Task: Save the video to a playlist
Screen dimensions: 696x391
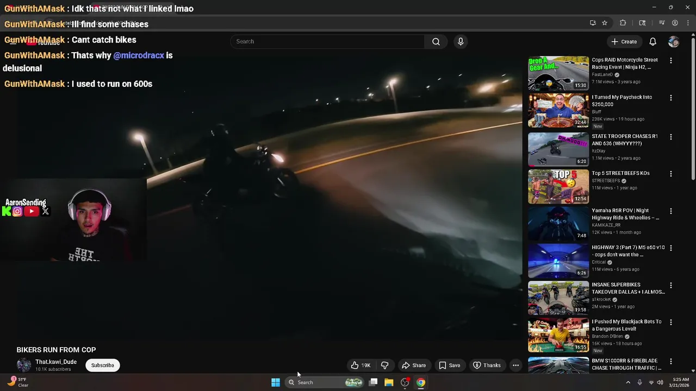Action: click(x=449, y=365)
